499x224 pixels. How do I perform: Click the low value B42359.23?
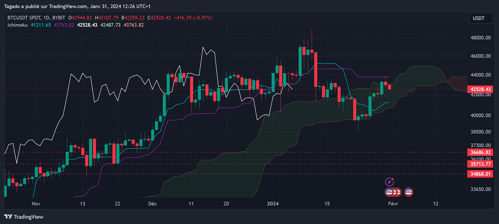[x=133, y=18]
